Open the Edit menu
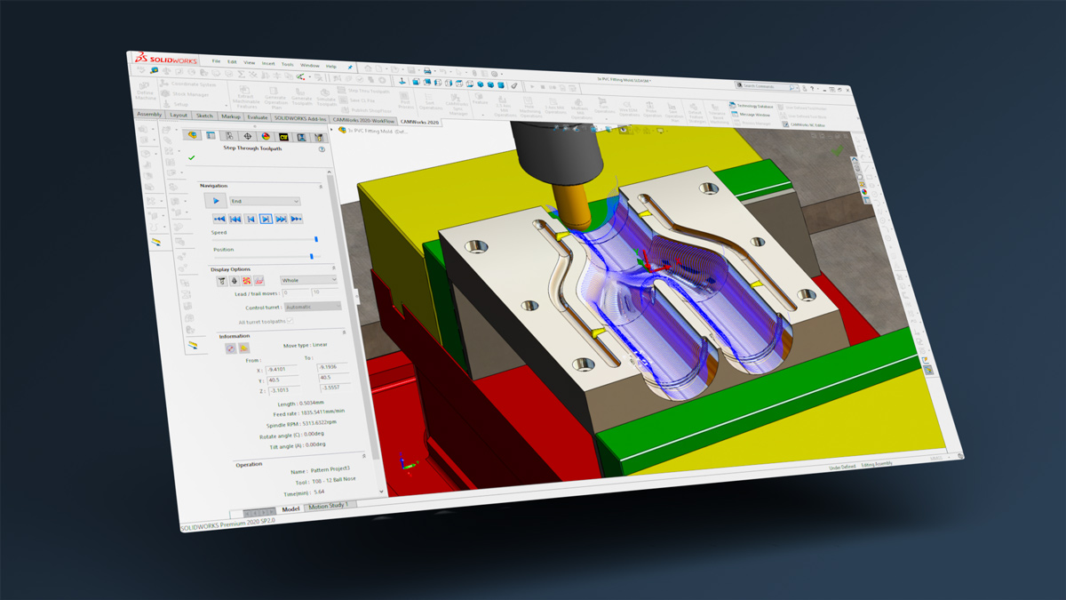 [x=232, y=62]
